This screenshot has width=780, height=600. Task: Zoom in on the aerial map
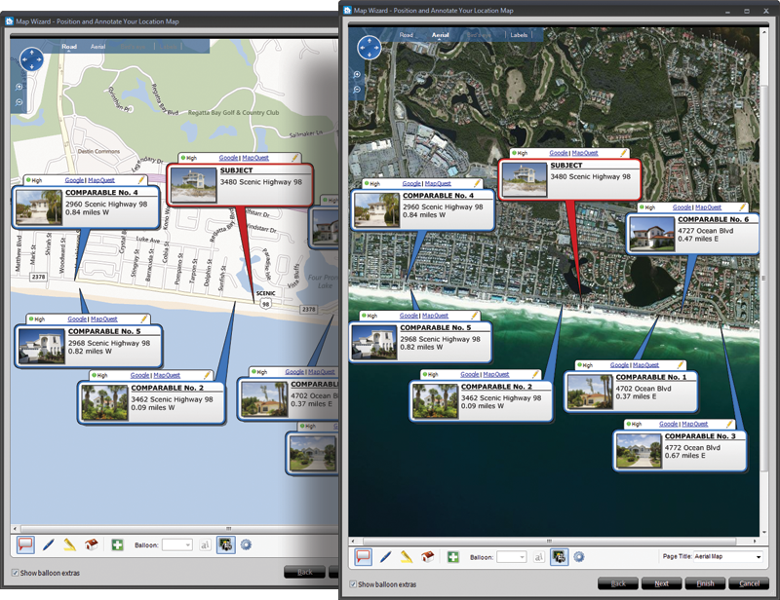[357, 75]
